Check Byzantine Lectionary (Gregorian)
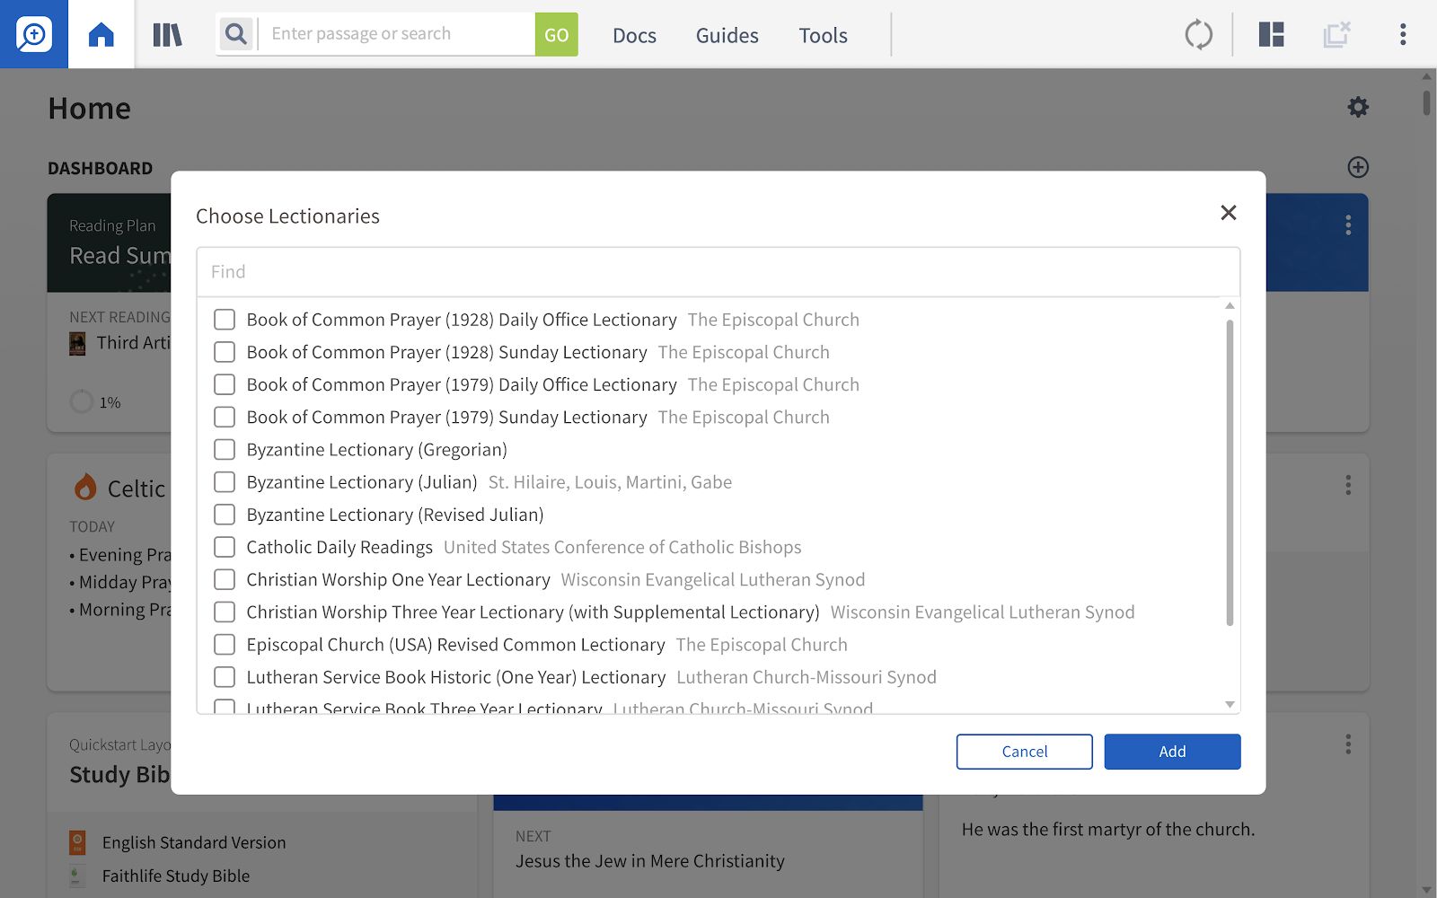Screen dimensions: 1437x898 [225, 450]
